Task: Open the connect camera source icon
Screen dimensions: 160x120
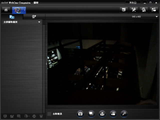Action: click(154, 10)
